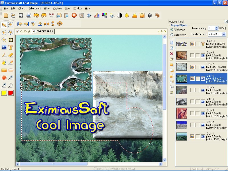Click the black-and-white contrast circle icon
This screenshot has height=171, width=228.
[x=119, y=15]
